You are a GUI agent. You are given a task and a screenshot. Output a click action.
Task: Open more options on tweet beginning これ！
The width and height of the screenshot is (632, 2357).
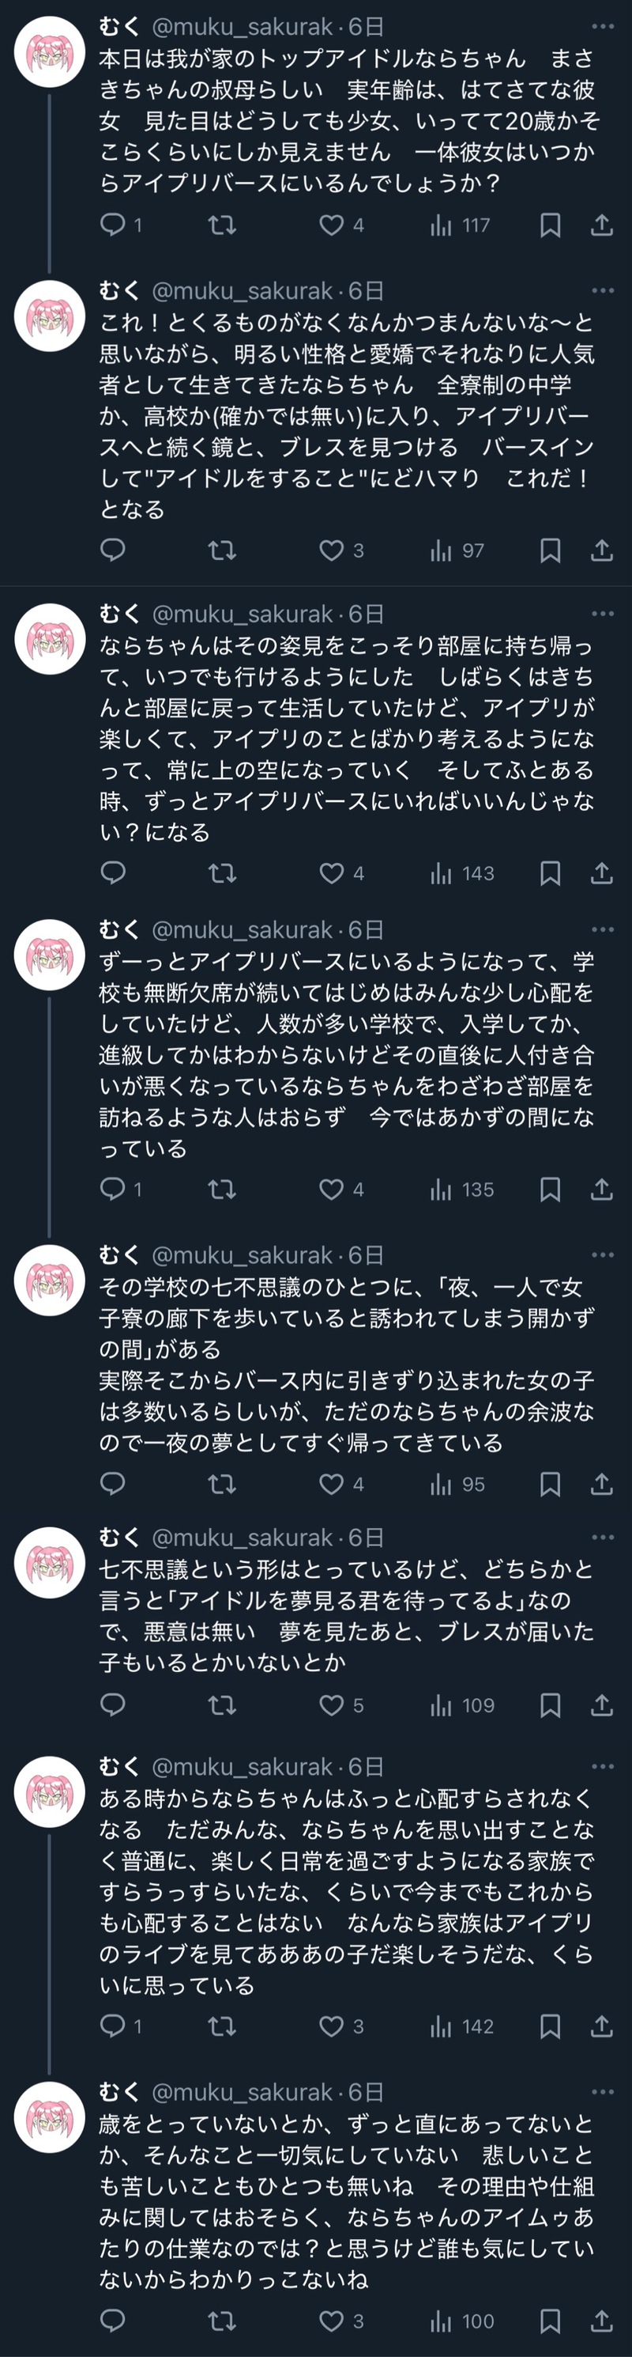(603, 291)
